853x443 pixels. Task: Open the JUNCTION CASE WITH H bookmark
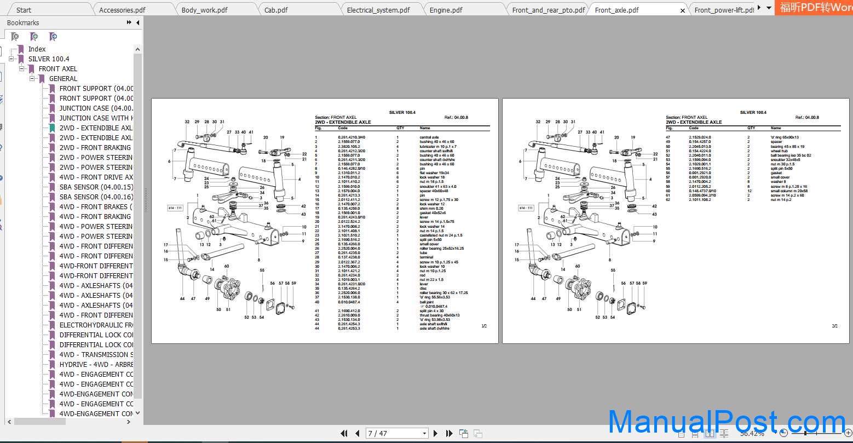(x=96, y=118)
